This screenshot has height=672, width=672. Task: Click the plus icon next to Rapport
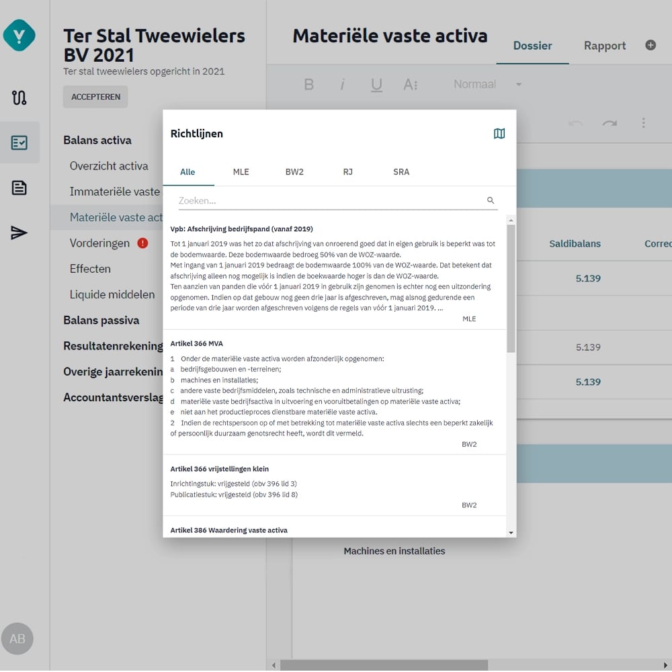pos(650,45)
